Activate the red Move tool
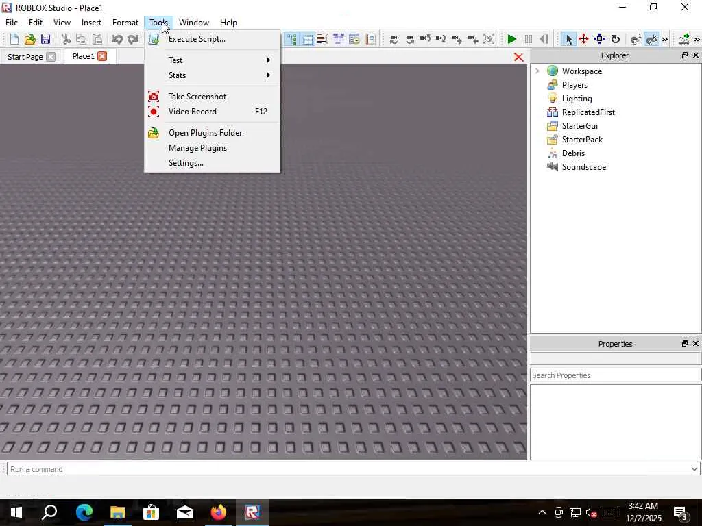Viewport: 702px width, 526px height. point(583,39)
